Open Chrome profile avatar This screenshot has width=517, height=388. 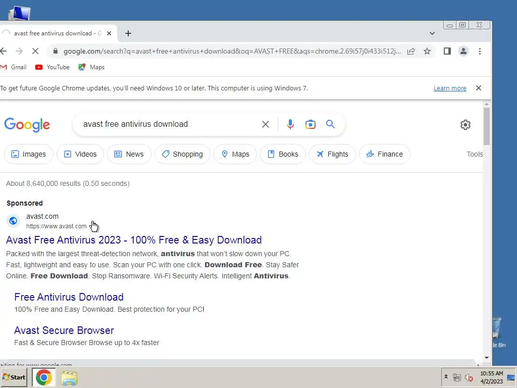pos(463,51)
